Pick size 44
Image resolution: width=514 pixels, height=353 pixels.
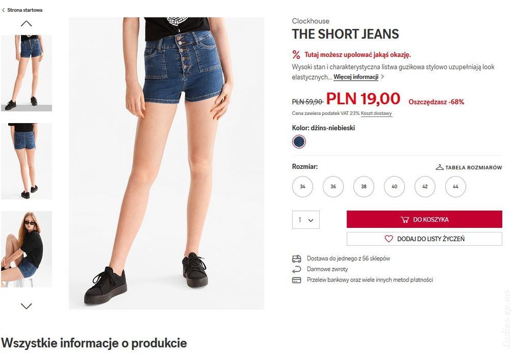(455, 186)
